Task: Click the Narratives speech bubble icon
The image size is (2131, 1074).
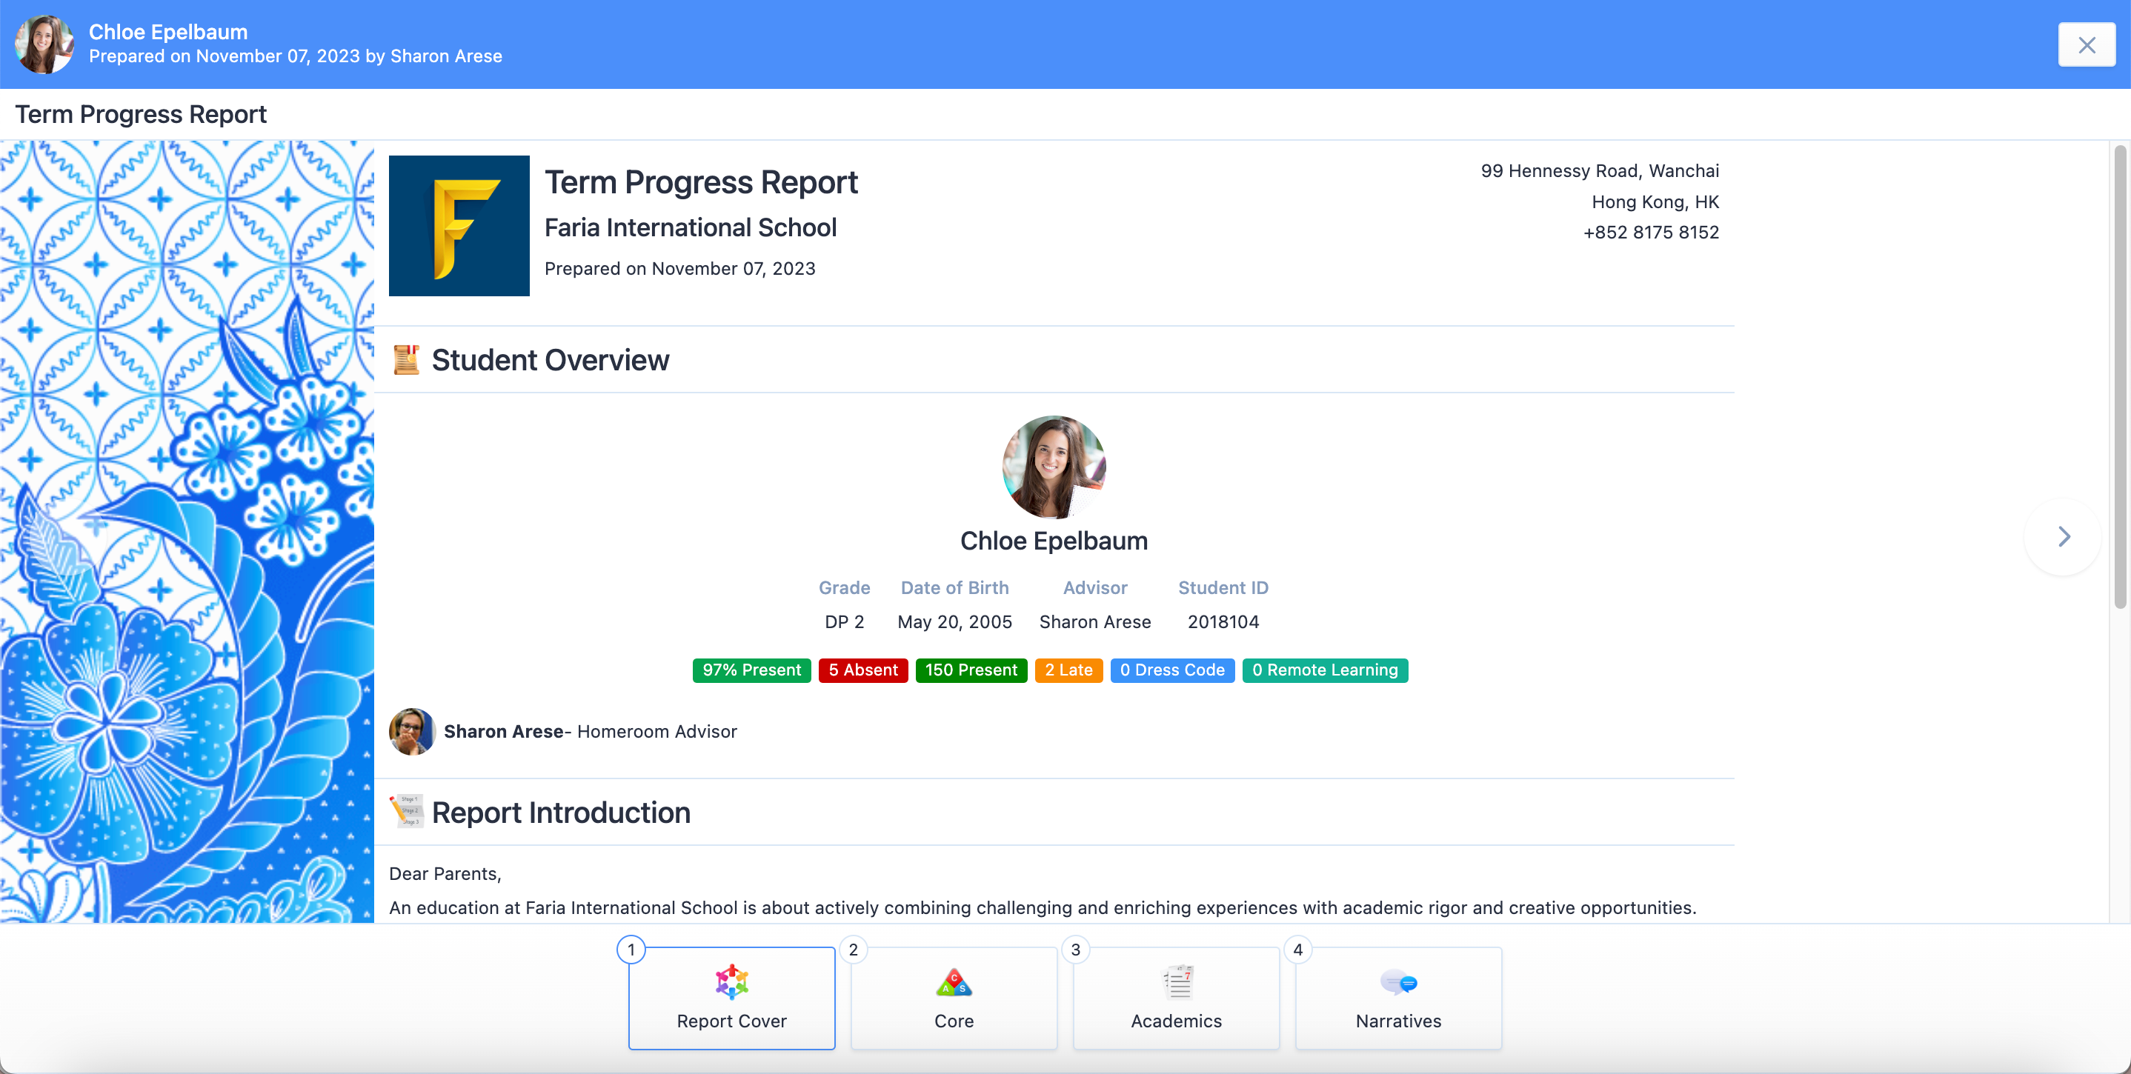Action: pyautogui.click(x=1398, y=981)
